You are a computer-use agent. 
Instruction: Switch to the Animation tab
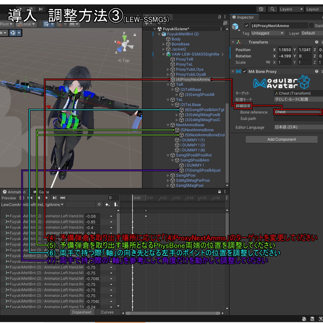[x=15, y=192]
